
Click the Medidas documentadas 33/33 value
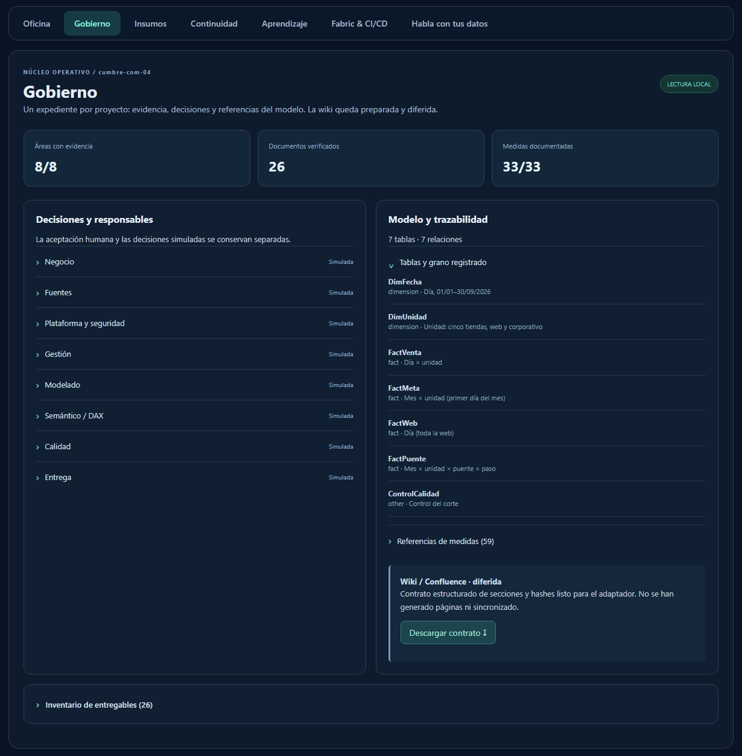tap(522, 167)
